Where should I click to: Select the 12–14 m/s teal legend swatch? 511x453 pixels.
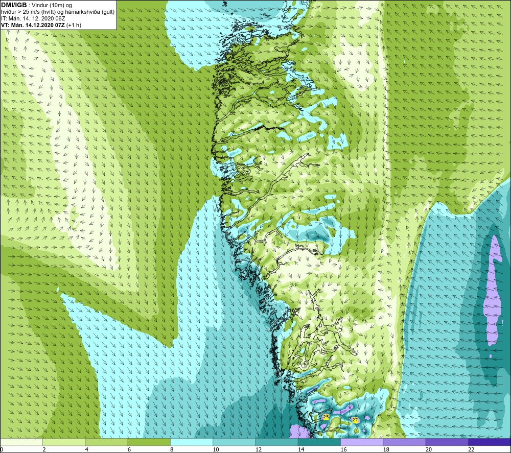[x=276, y=442]
